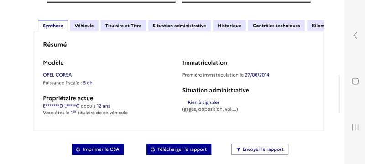
Task: Click the Télécharger le rapport button
Action: 179,149
